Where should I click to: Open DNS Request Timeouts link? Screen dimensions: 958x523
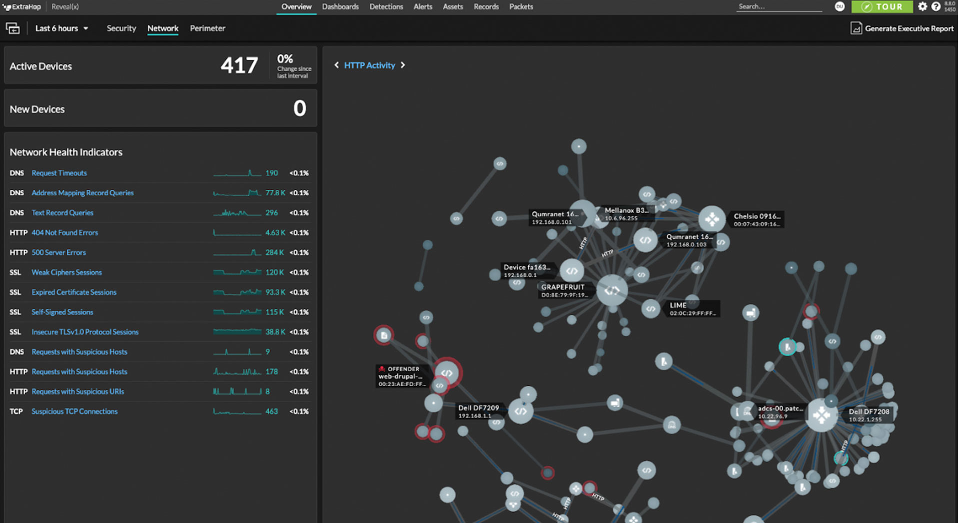59,173
